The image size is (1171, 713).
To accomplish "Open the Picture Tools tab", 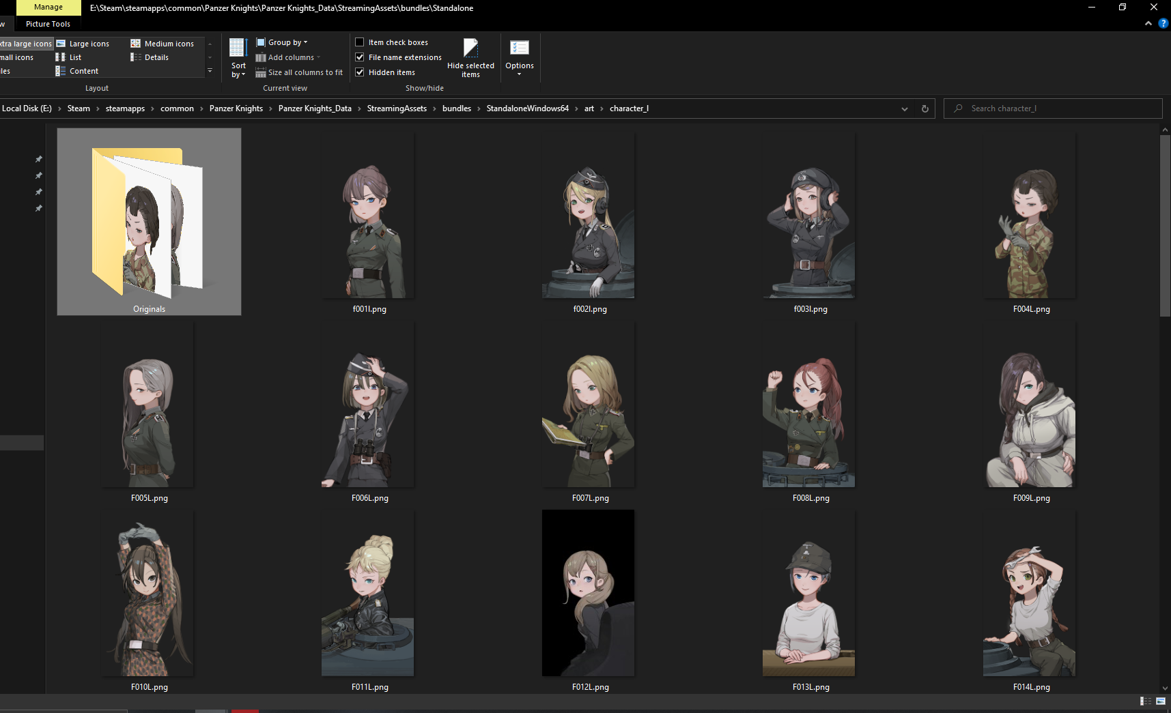I will coord(48,24).
